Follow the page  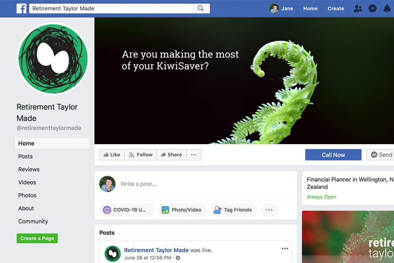click(141, 155)
